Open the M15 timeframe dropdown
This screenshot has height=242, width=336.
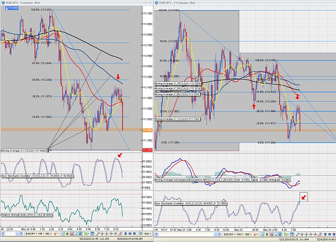click(240, 234)
